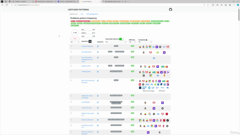Switch to the Tips tab
This screenshot has width=240, height=135.
point(82,14)
